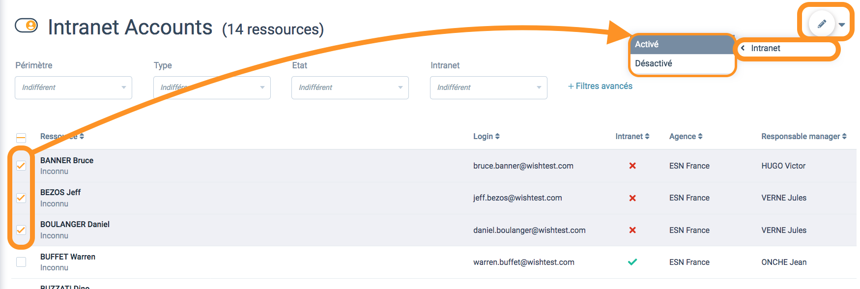Click red cross Intranet status for BOULANGER Daniel

632,230
